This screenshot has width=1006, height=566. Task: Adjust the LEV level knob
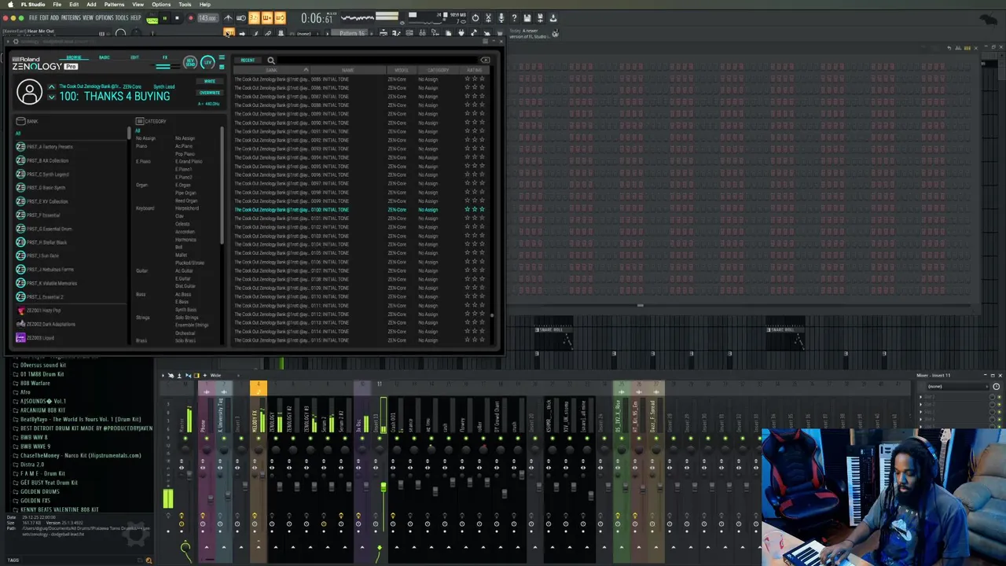click(207, 62)
